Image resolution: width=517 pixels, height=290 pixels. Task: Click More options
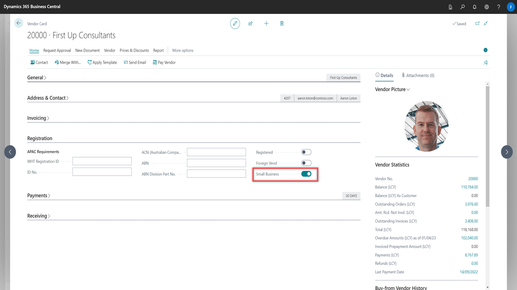(x=183, y=50)
